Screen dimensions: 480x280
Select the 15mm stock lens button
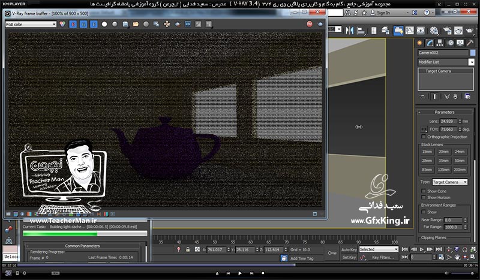427,152
